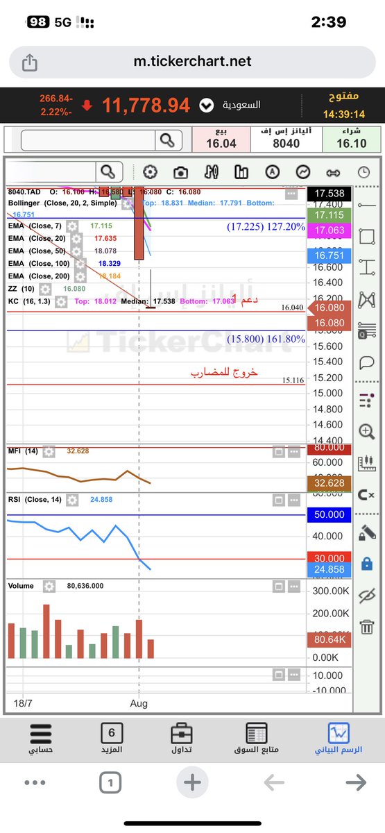Open the bar chart icon in chart toolbar

pos(241,172)
